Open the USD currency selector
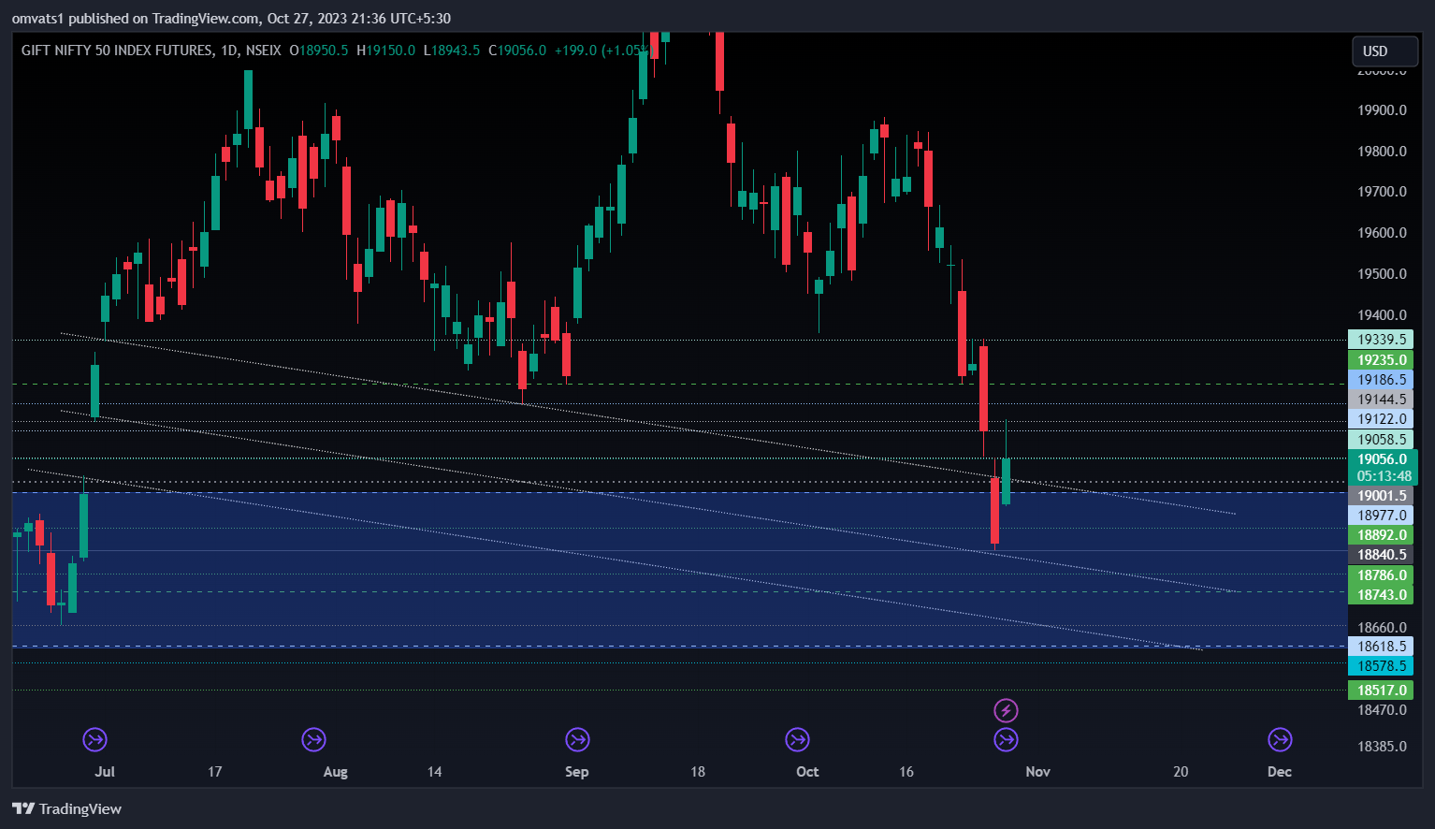This screenshot has height=829, width=1435. (x=1384, y=51)
